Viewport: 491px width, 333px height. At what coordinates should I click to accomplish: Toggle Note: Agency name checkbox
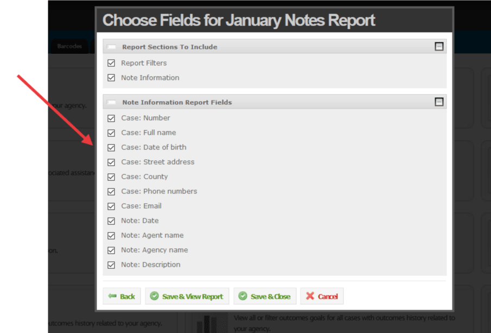[111, 250]
